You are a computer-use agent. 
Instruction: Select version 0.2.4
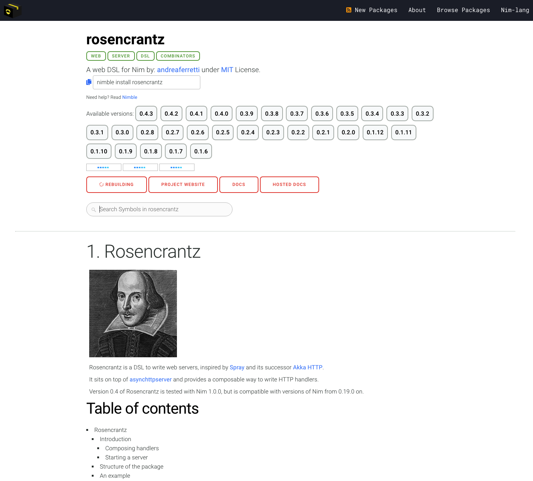click(x=248, y=133)
